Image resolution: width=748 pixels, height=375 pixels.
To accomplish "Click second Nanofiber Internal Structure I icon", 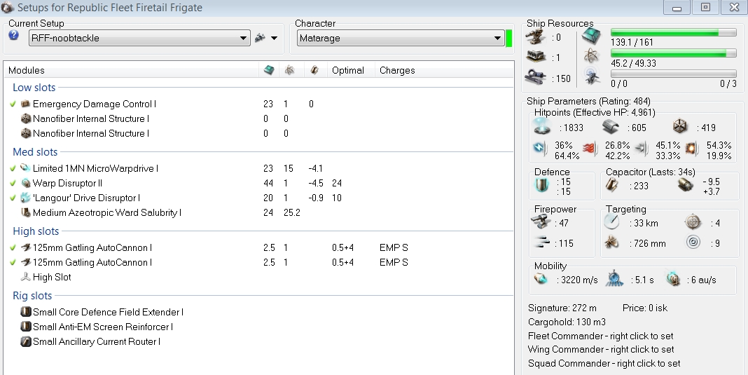I will [26, 133].
